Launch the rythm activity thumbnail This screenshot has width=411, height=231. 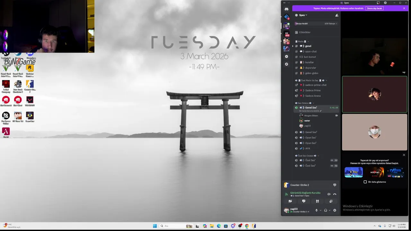coord(395,172)
